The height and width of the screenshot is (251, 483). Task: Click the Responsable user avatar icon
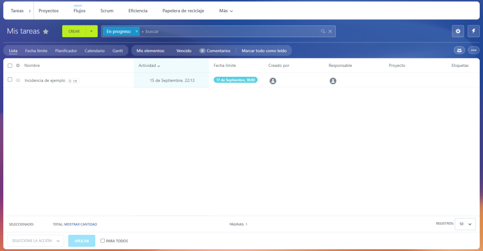[x=333, y=81]
